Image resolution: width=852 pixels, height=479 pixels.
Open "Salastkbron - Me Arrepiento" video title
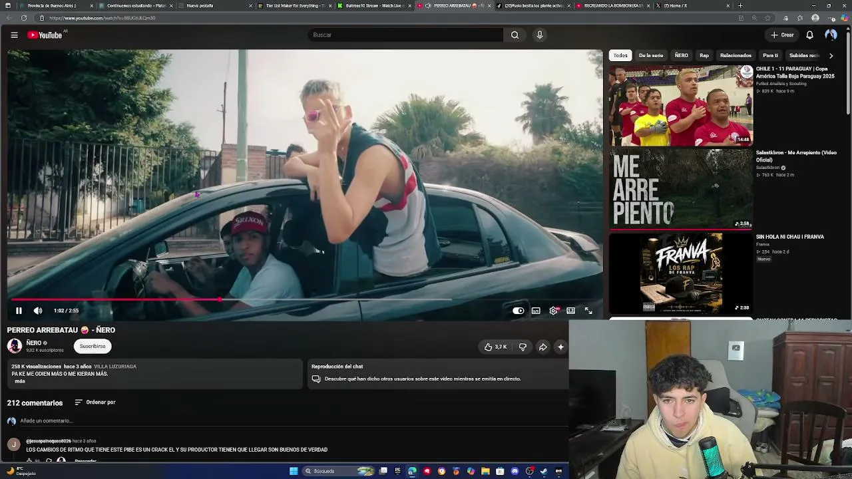pyautogui.click(x=796, y=156)
